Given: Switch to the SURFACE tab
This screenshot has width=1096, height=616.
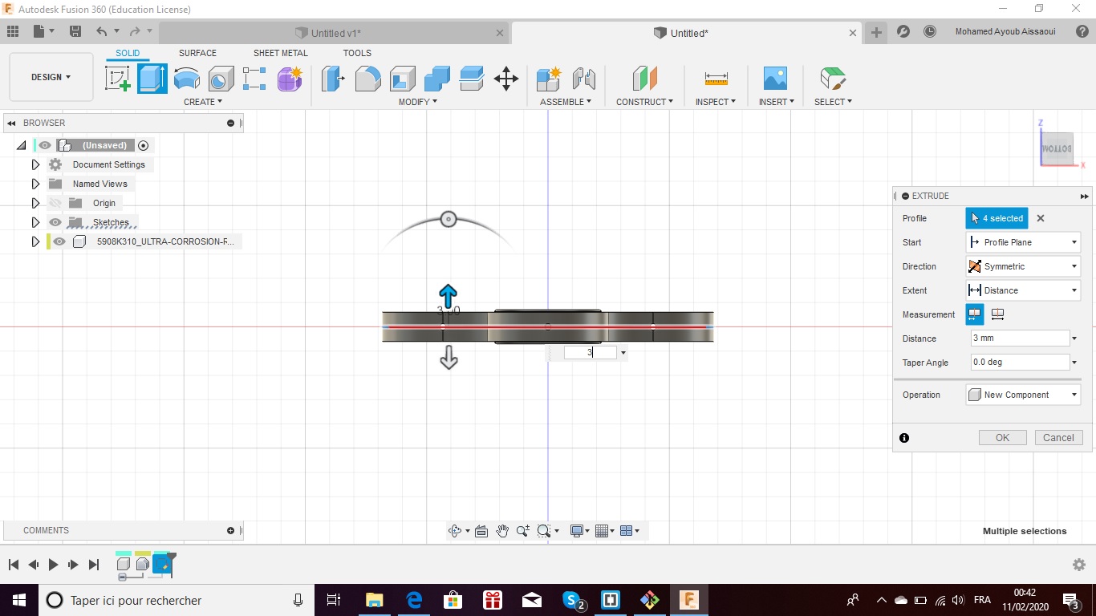Looking at the screenshot, I should click(x=197, y=53).
